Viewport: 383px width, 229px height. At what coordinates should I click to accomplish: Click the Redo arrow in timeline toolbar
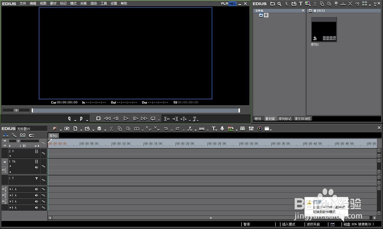[178, 129]
